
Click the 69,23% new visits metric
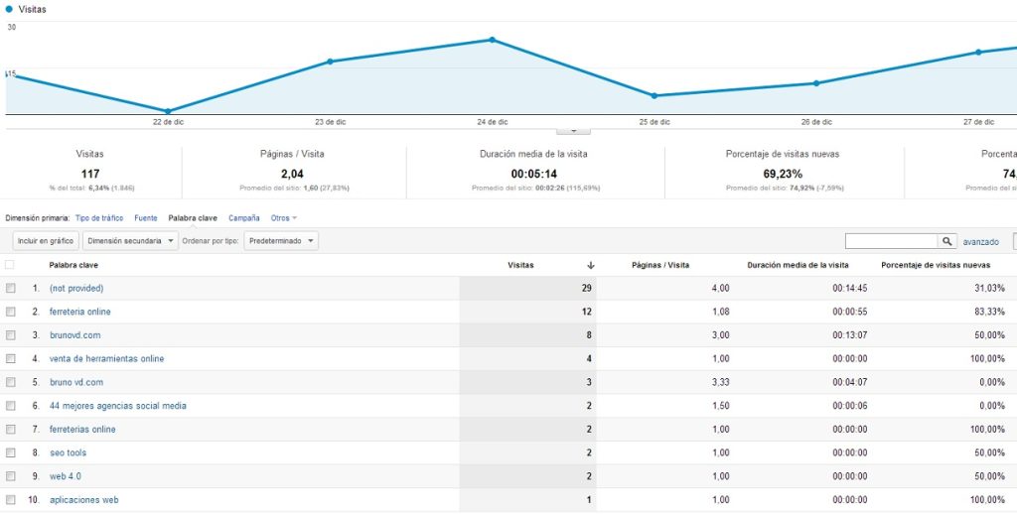[x=783, y=174]
